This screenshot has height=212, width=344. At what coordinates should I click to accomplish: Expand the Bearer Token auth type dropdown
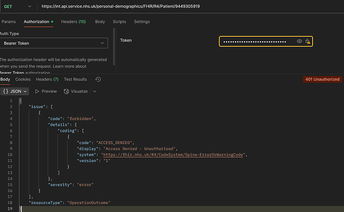tap(53, 43)
